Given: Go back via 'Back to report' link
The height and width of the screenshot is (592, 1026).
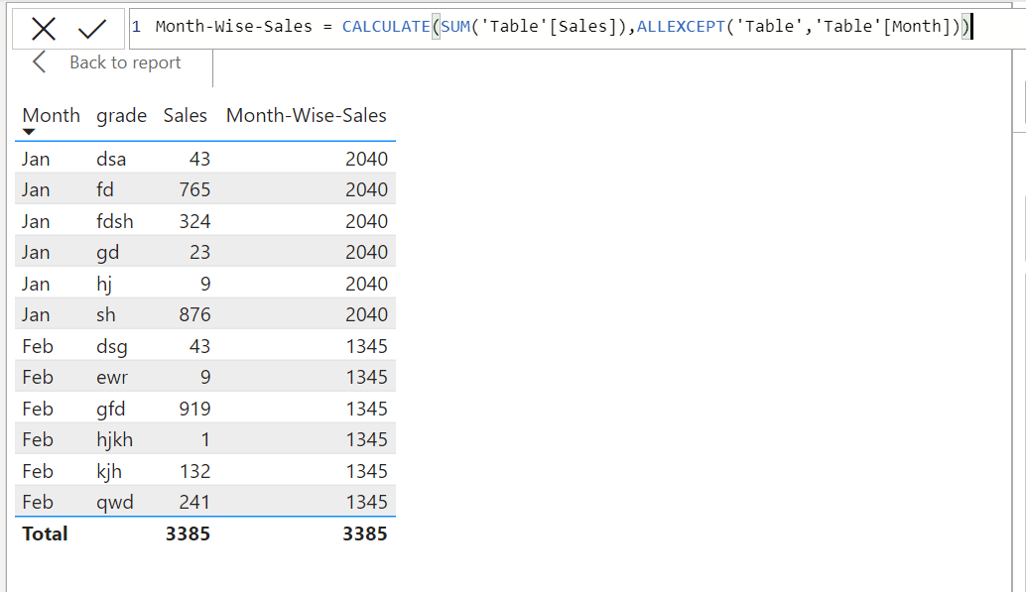Looking at the screenshot, I should pos(125,62).
